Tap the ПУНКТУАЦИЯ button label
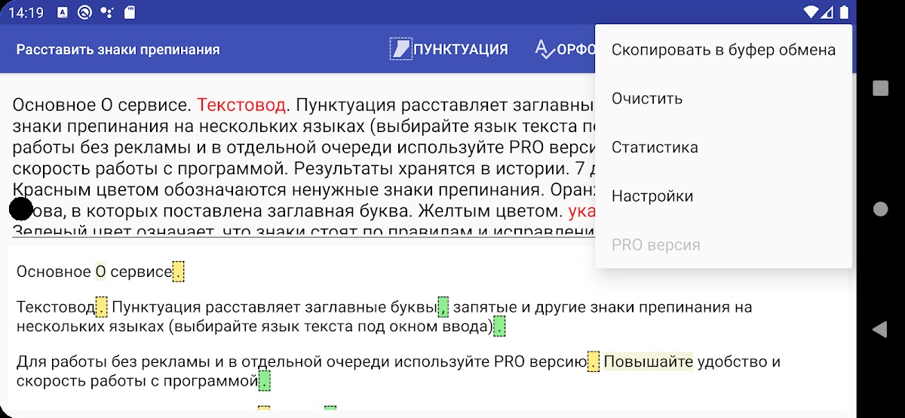The image size is (905, 418). [x=461, y=49]
